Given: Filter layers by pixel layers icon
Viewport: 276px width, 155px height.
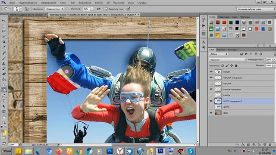Looking at the screenshot, I should click(x=241, y=54).
